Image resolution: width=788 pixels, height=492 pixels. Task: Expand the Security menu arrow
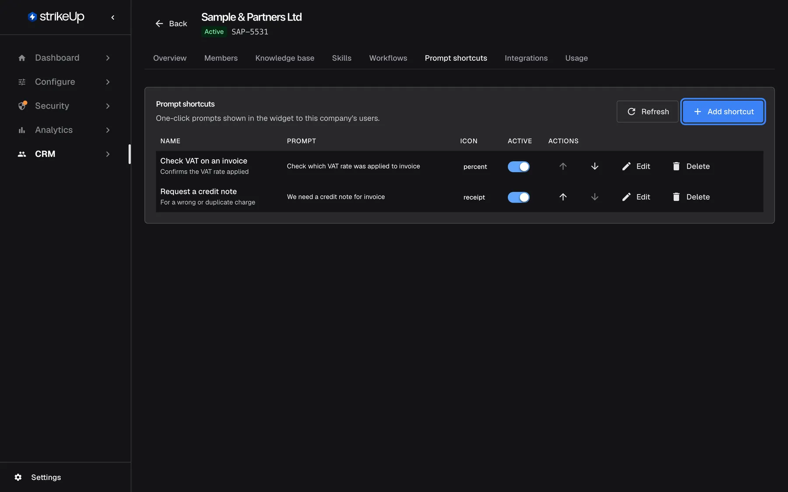click(108, 106)
